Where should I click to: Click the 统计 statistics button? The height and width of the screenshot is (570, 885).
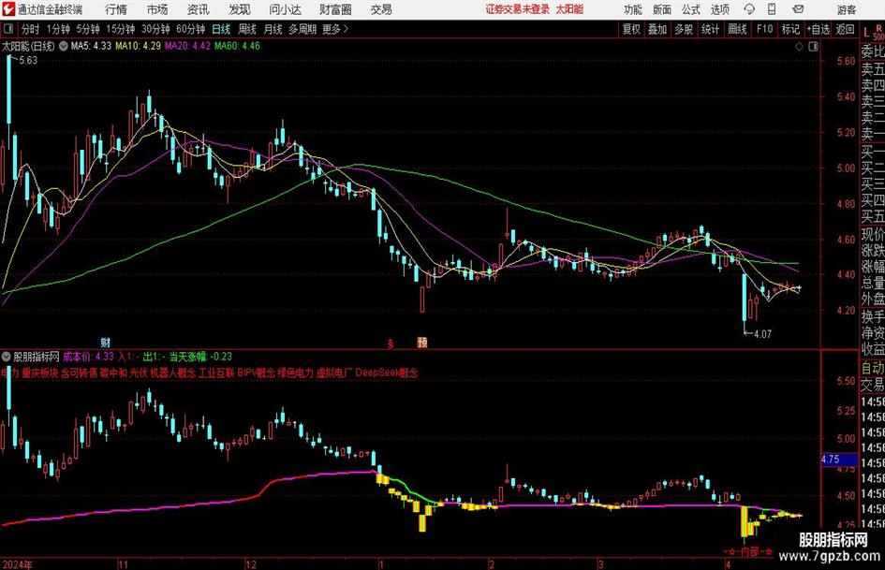pos(711,29)
